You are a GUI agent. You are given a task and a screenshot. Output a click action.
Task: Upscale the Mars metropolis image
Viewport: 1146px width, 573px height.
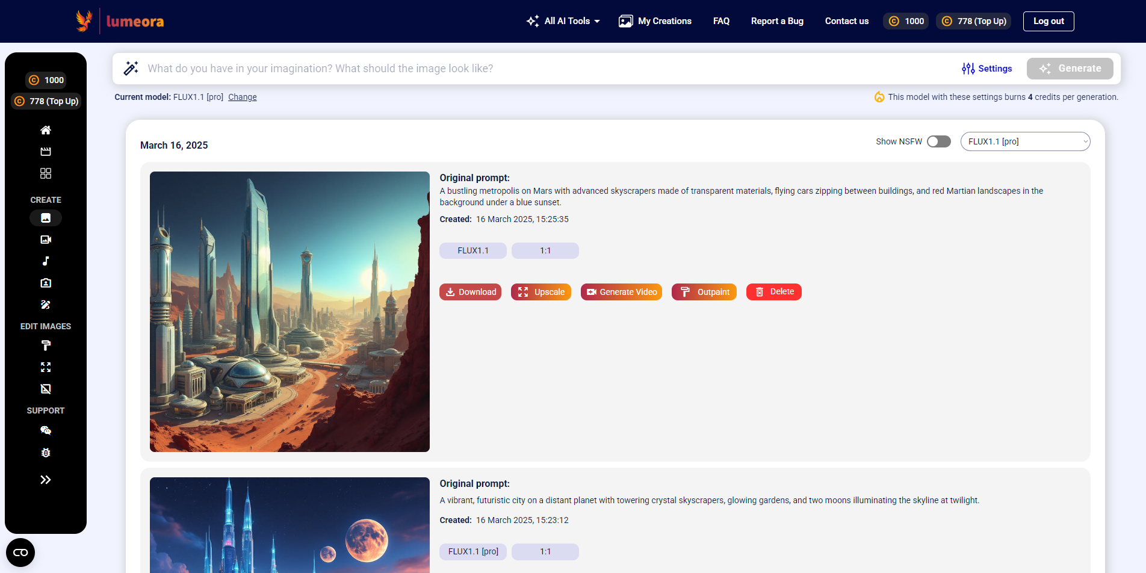pyautogui.click(x=540, y=292)
